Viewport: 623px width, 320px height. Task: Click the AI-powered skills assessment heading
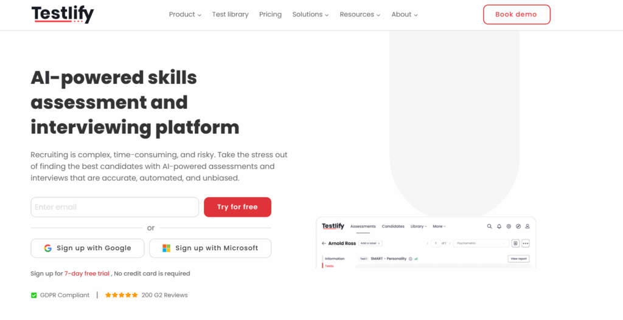coord(135,103)
